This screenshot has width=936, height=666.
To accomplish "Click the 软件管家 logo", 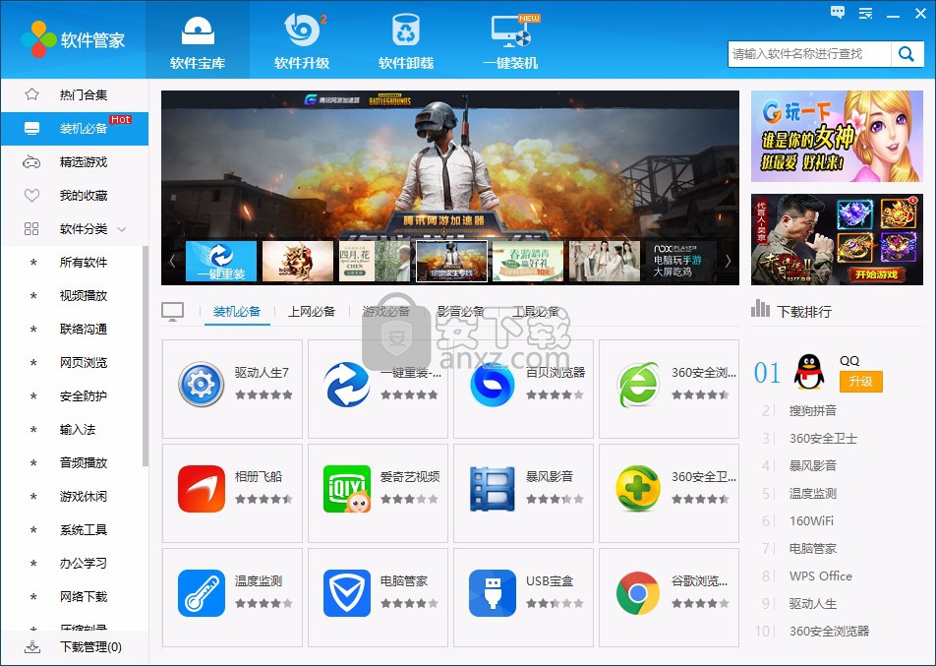I will point(73,39).
